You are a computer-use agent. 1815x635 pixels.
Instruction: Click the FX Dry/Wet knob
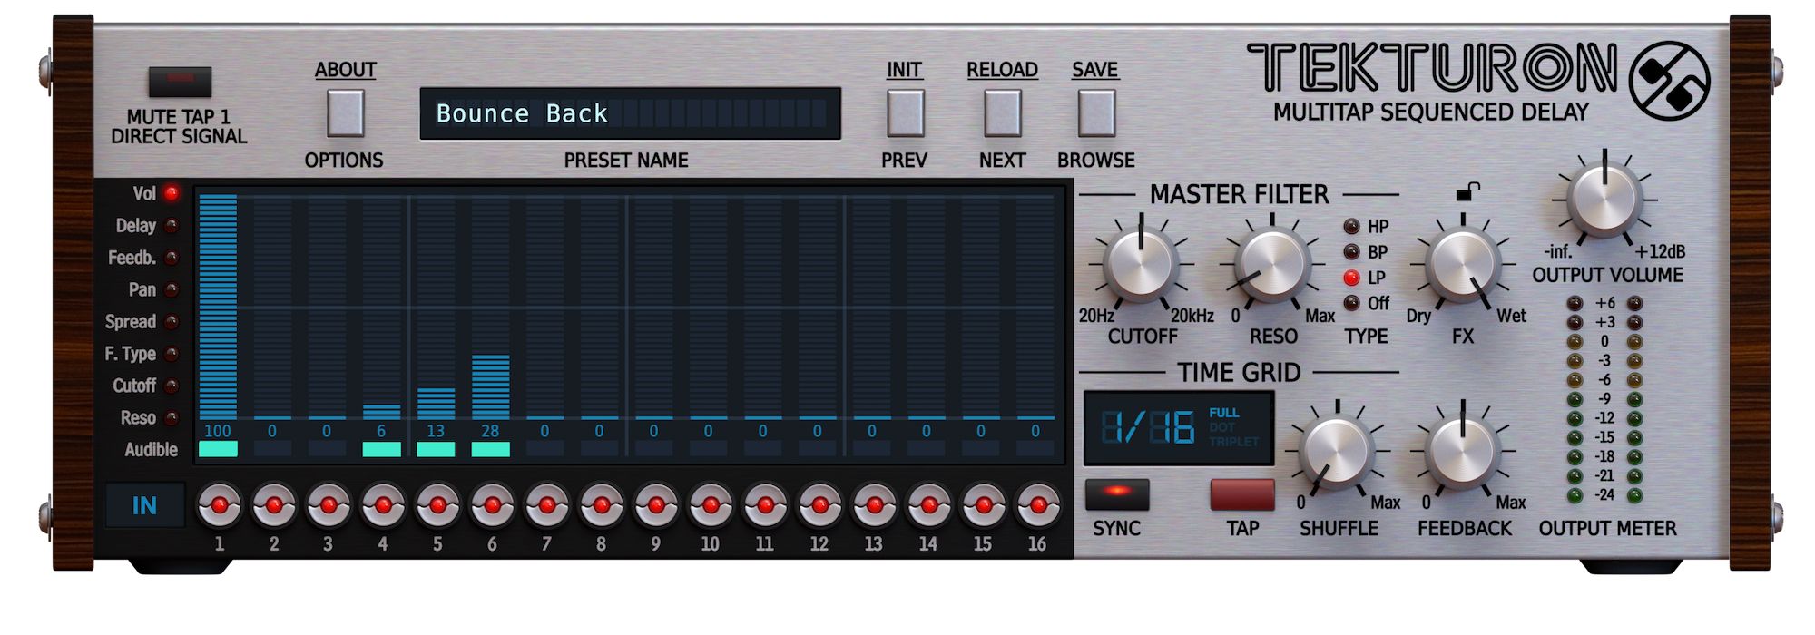[x=1463, y=265]
